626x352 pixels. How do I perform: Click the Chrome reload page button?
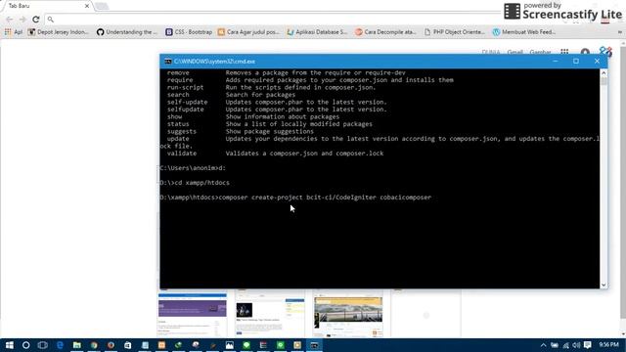click(x=36, y=20)
